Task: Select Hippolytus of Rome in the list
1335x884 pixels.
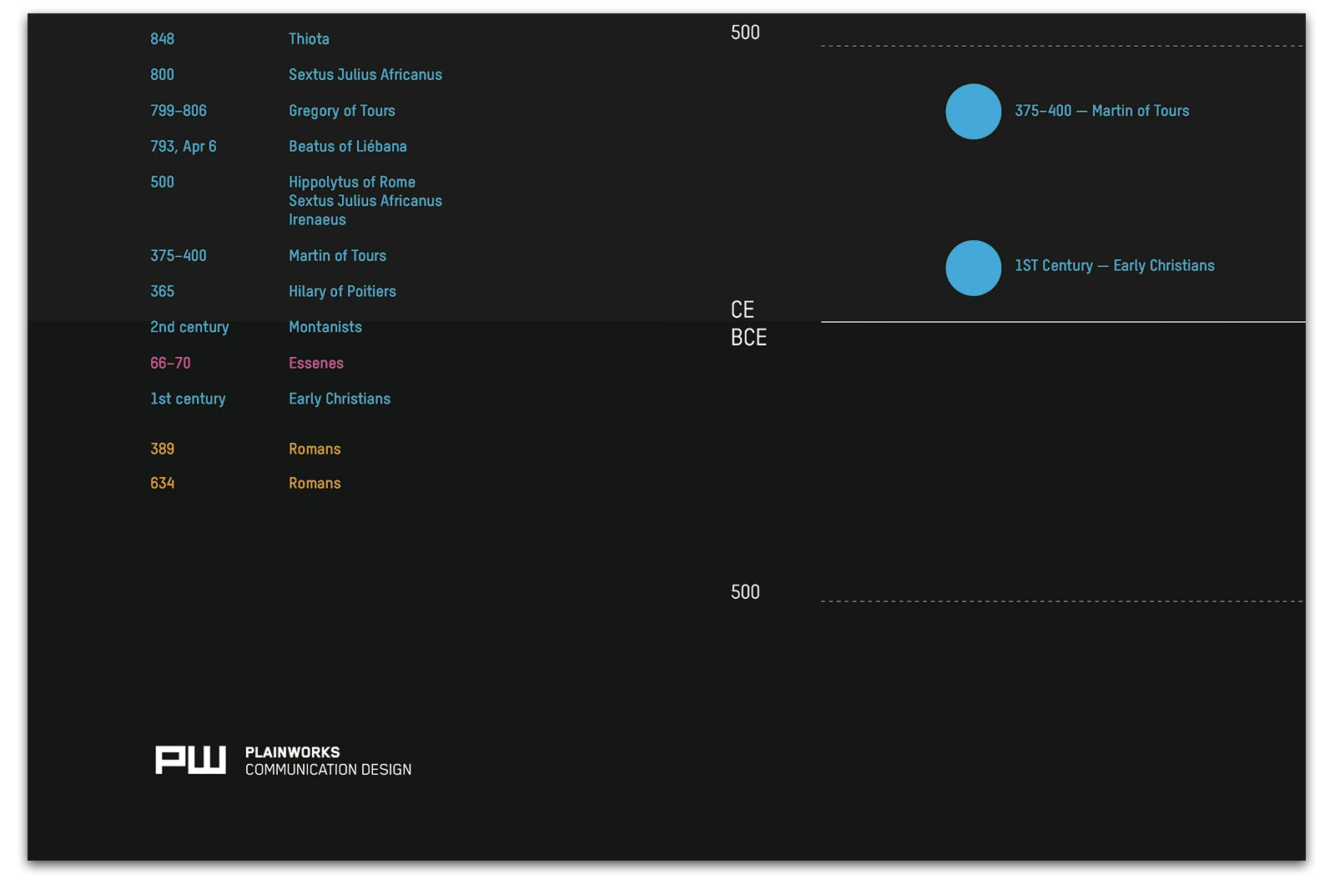Action: (x=351, y=183)
